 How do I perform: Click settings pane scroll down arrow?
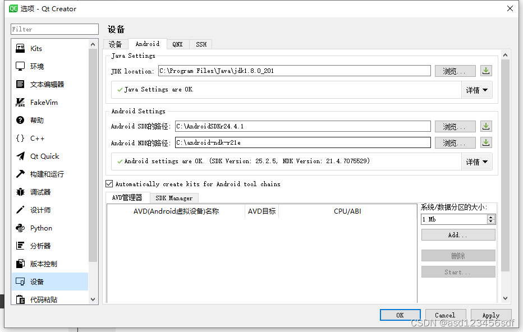click(x=505, y=298)
